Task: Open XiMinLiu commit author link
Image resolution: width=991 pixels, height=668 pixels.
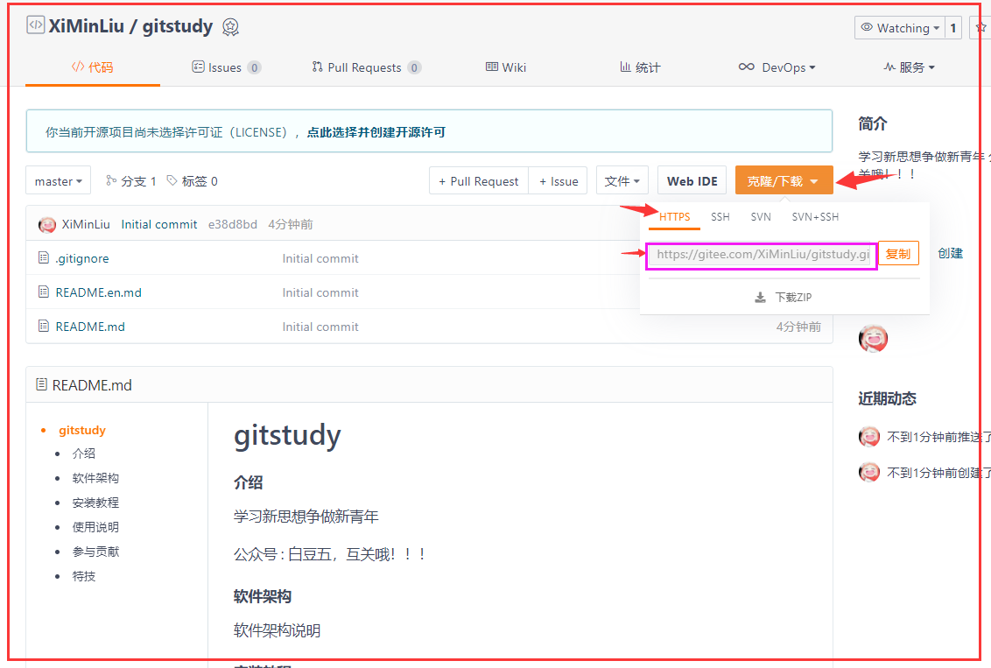Action: tap(86, 224)
